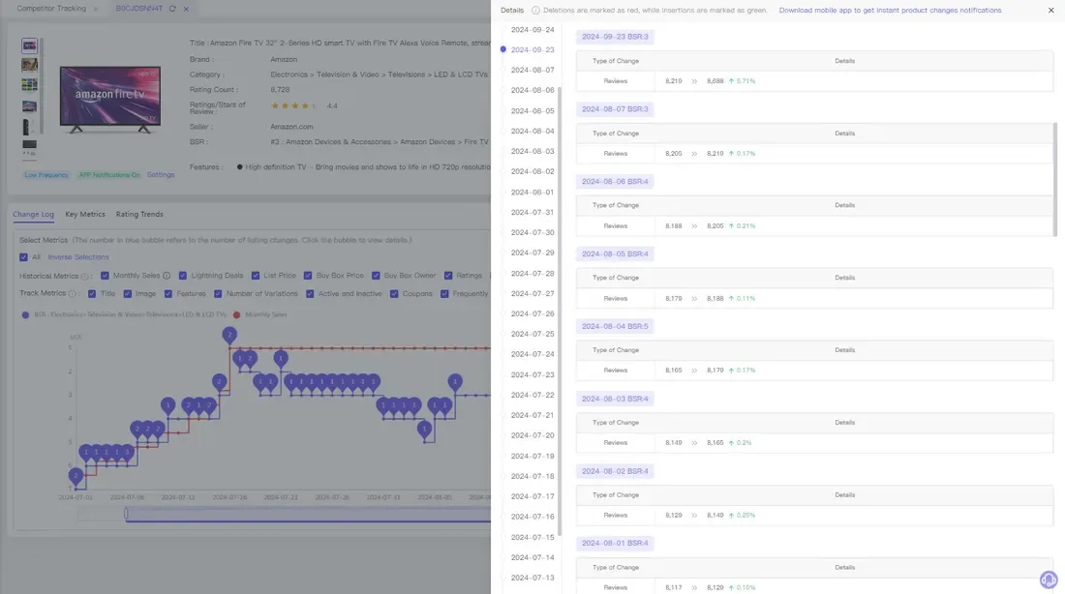The image size is (1065, 594).
Task: Select the first product thumbnail image
Action: tap(29, 45)
